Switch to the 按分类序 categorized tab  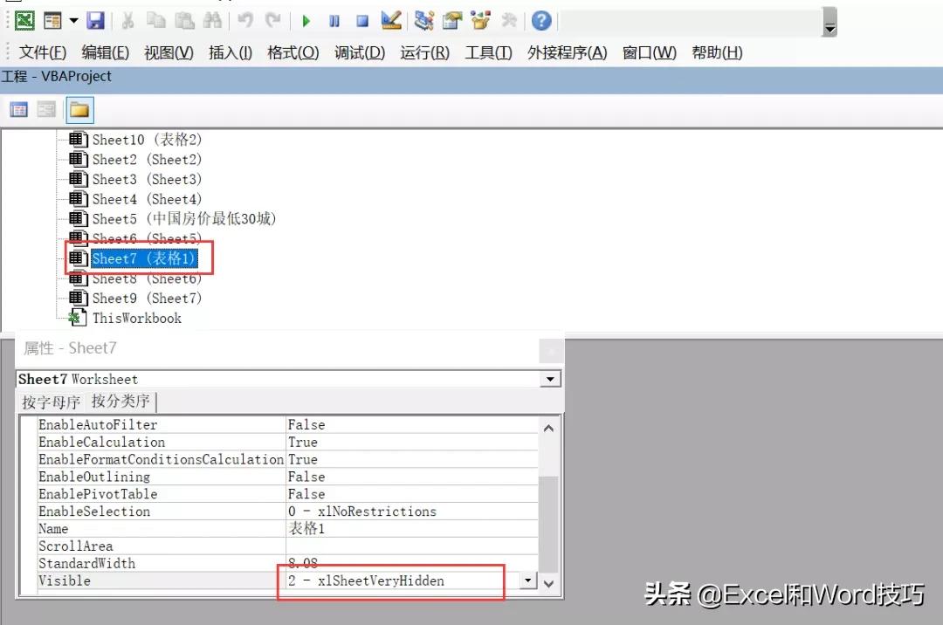coord(120,402)
